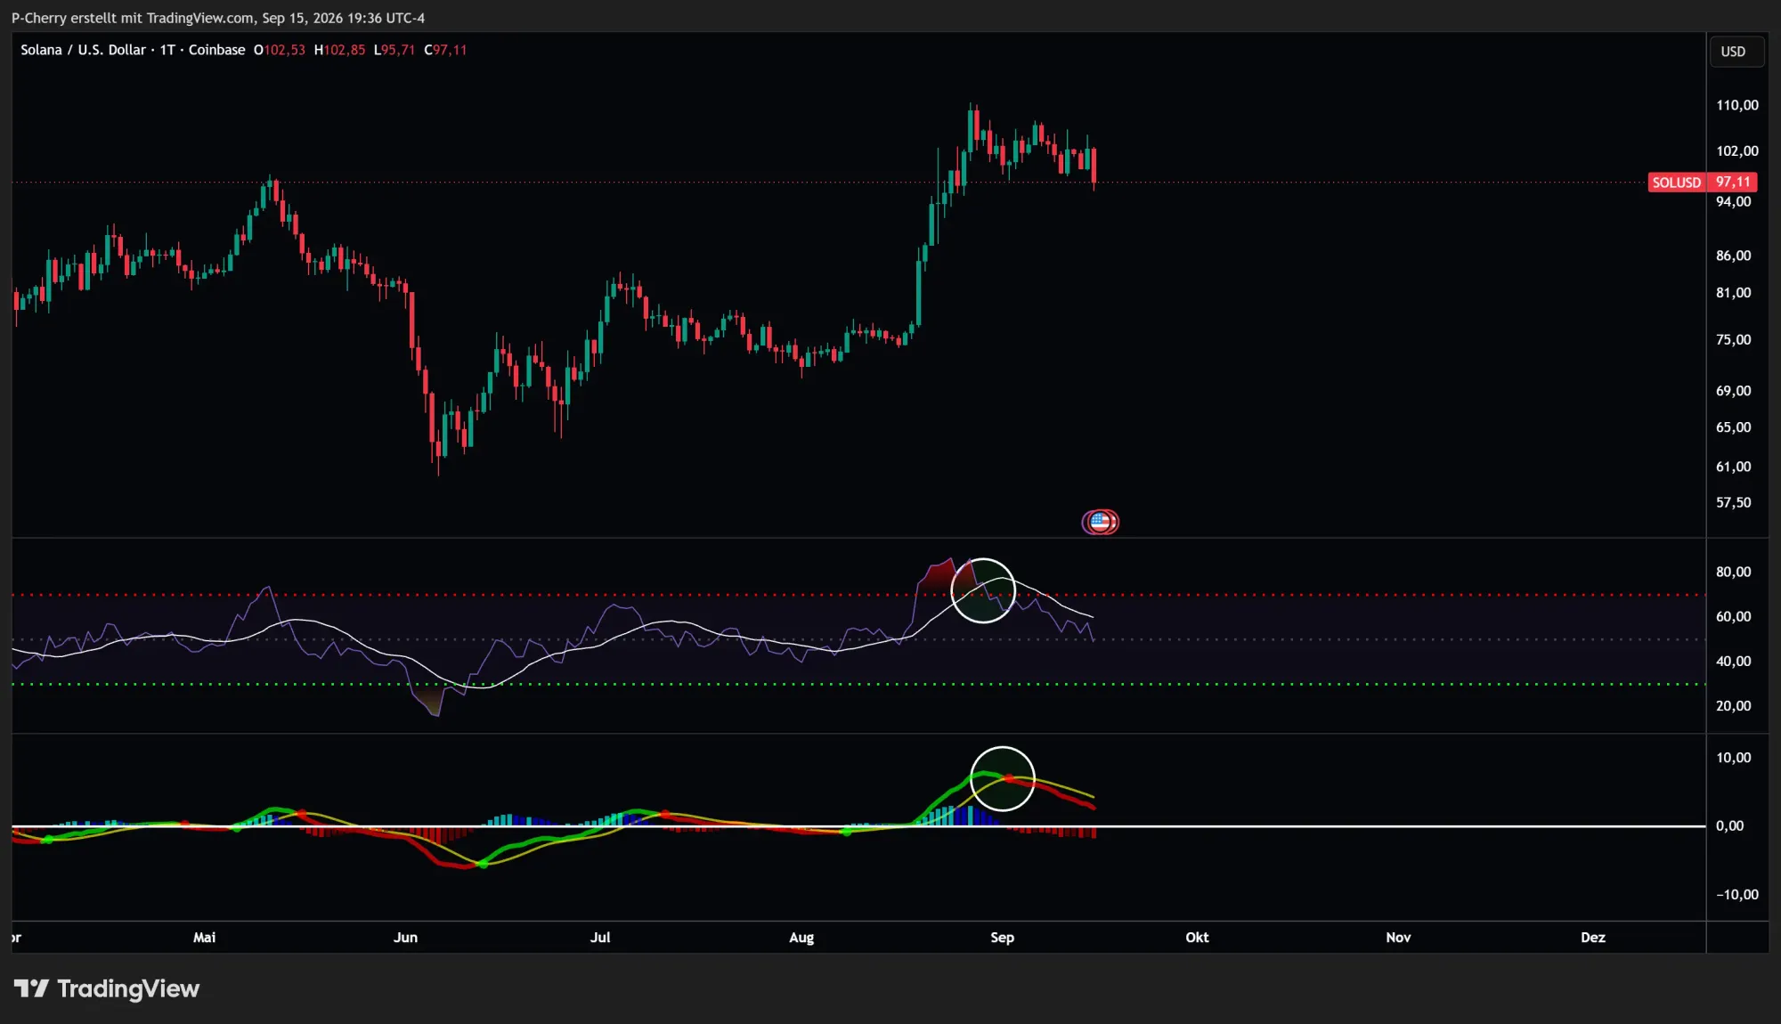Click the RSI 40,00 axis label
The height and width of the screenshot is (1024, 1781).
[x=1733, y=662]
